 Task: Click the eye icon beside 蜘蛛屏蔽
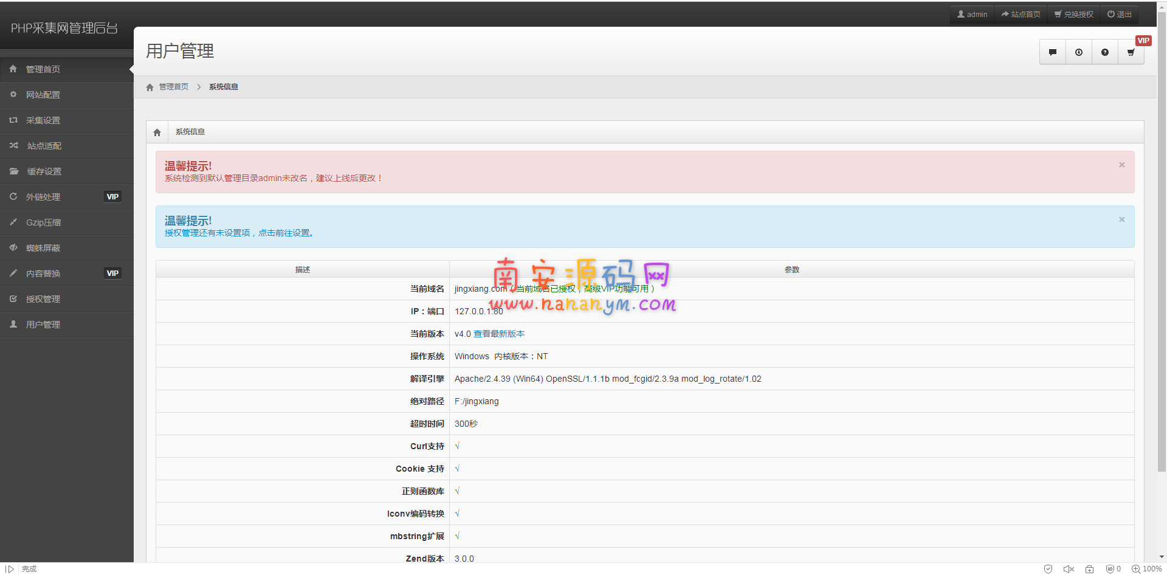click(13, 247)
